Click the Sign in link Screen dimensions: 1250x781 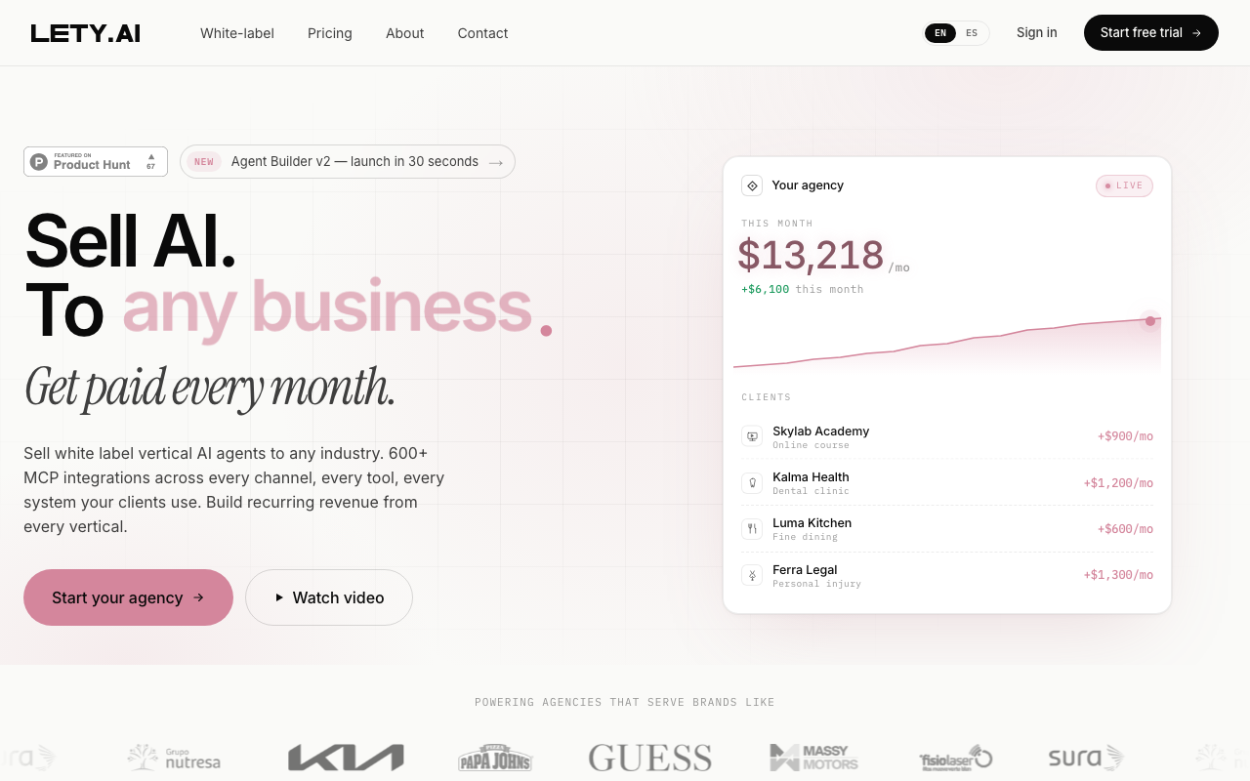coord(1036,32)
